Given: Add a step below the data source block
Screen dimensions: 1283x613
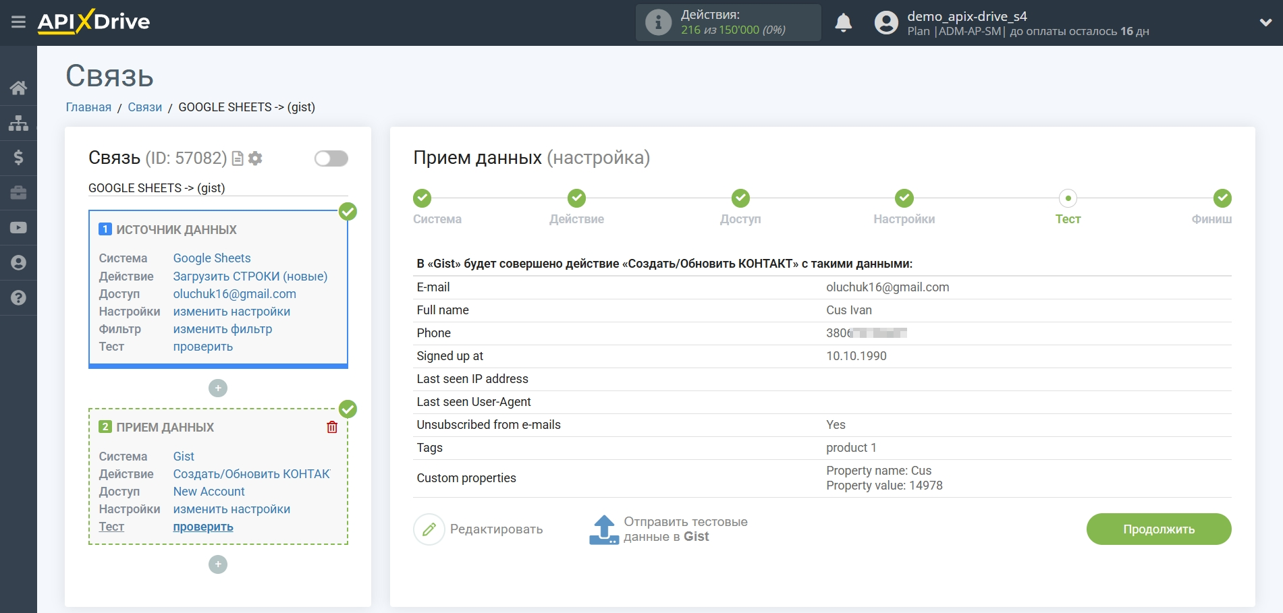Looking at the screenshot, I should pyautogui.click(x=218, y=388).
